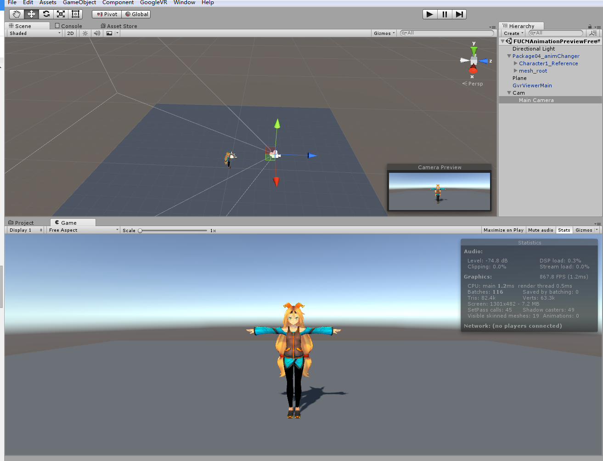603x461 pixels.
Task: Select the Move tool
Action: coord(31,14)
